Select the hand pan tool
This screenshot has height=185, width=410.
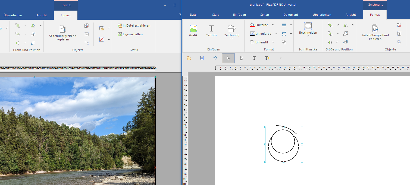pyautogui.click(x=241, y=58)
